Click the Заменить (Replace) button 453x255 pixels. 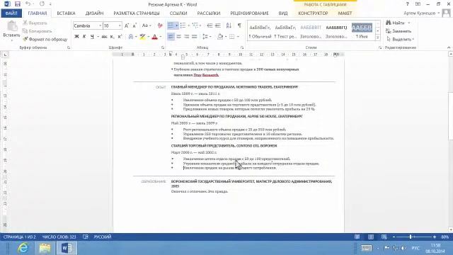398,31
